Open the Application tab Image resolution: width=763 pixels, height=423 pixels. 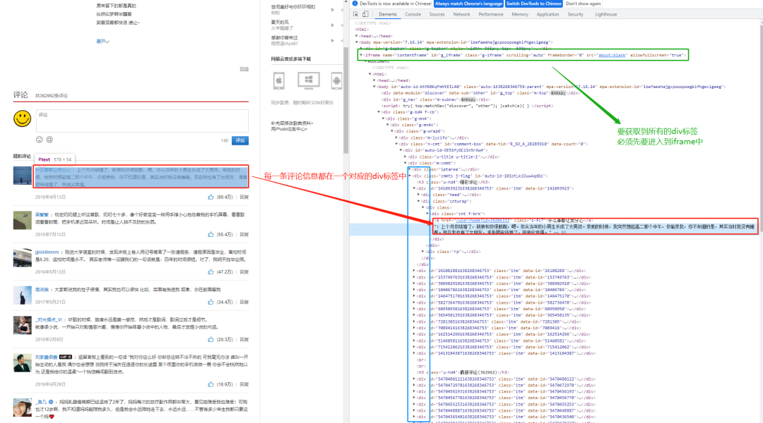coord(548,14)
